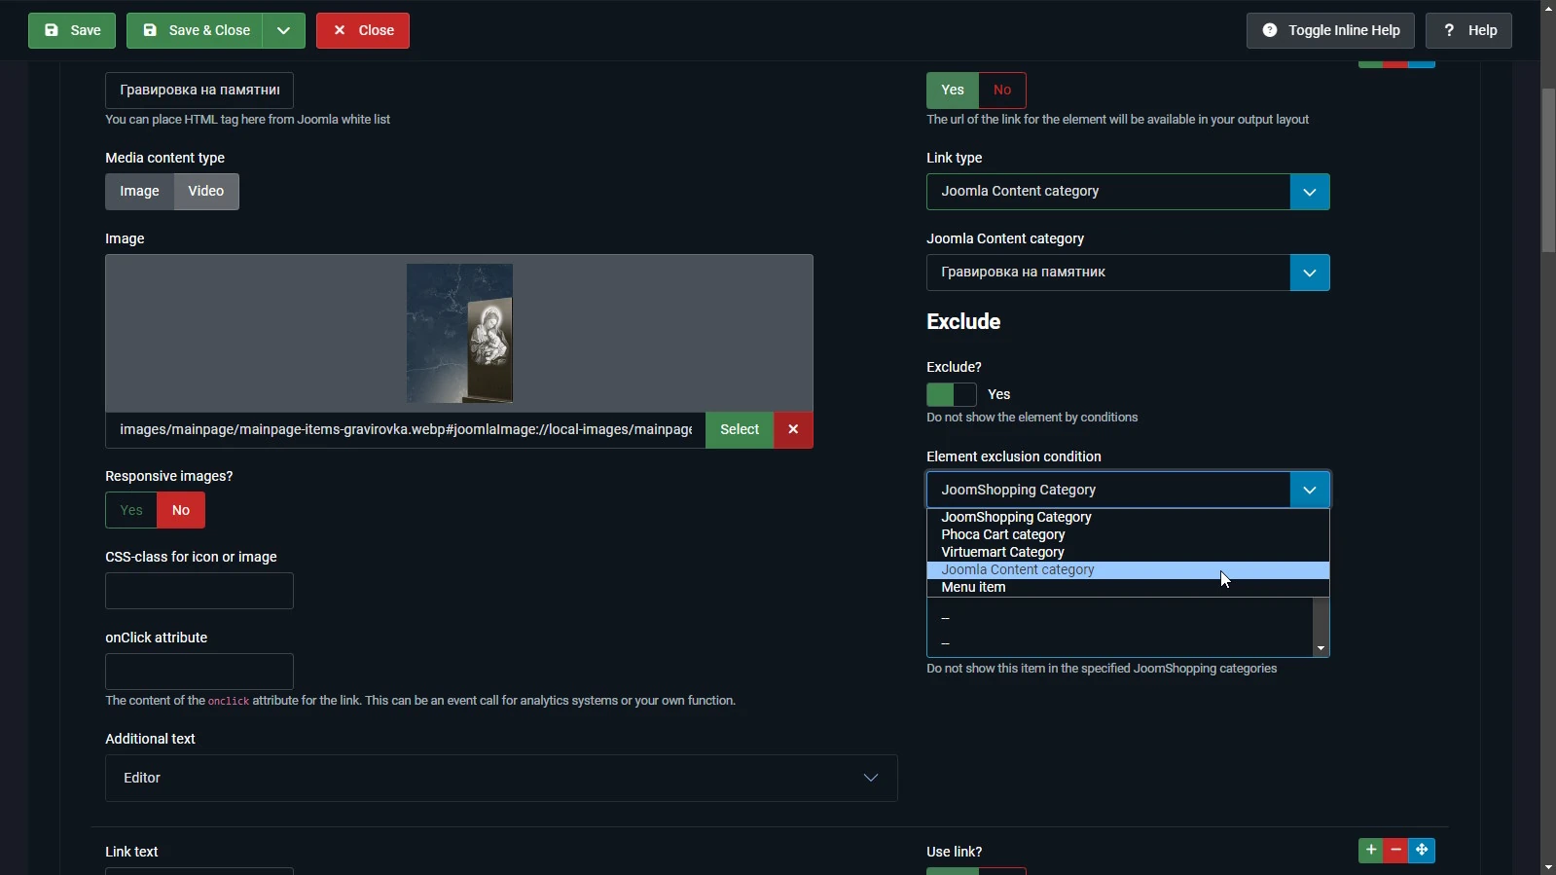Click Toggle Inline Help button
Viewport: 1556px width, 875px height.
coord(1330,31)
